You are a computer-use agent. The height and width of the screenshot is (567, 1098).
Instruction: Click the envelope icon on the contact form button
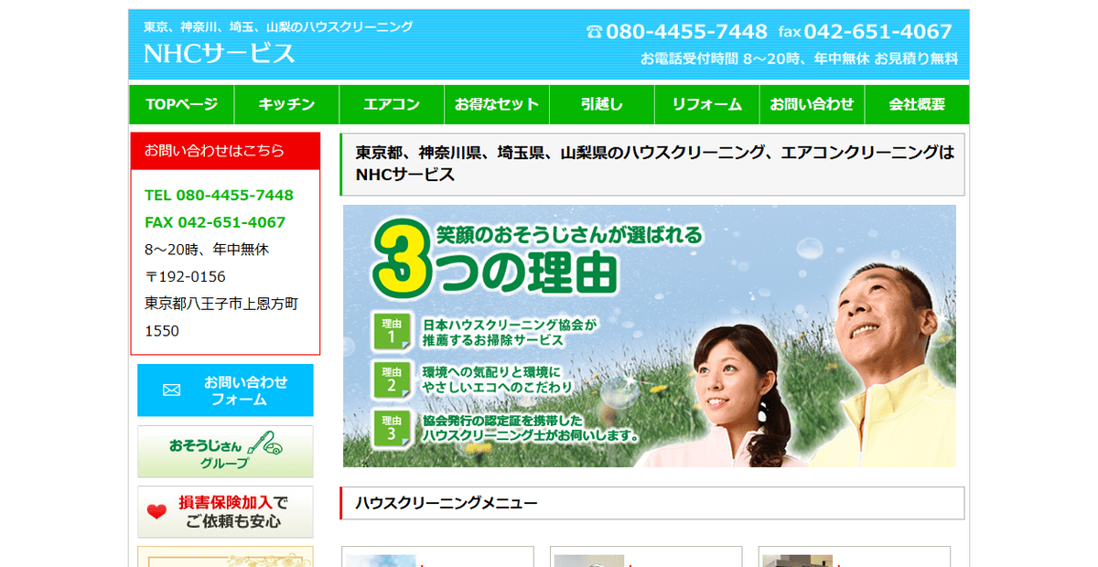pos(171,390)
